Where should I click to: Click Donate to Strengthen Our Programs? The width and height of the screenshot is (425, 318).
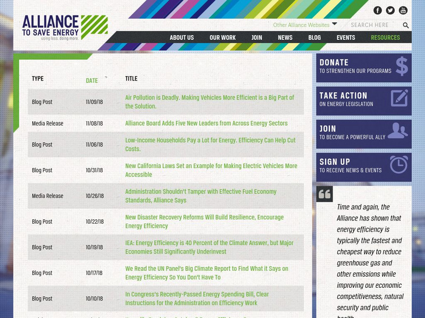pyautogui.click(x=364, y=68)
